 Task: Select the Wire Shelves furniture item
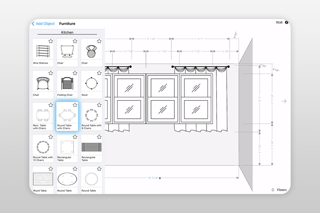point(43,53)
